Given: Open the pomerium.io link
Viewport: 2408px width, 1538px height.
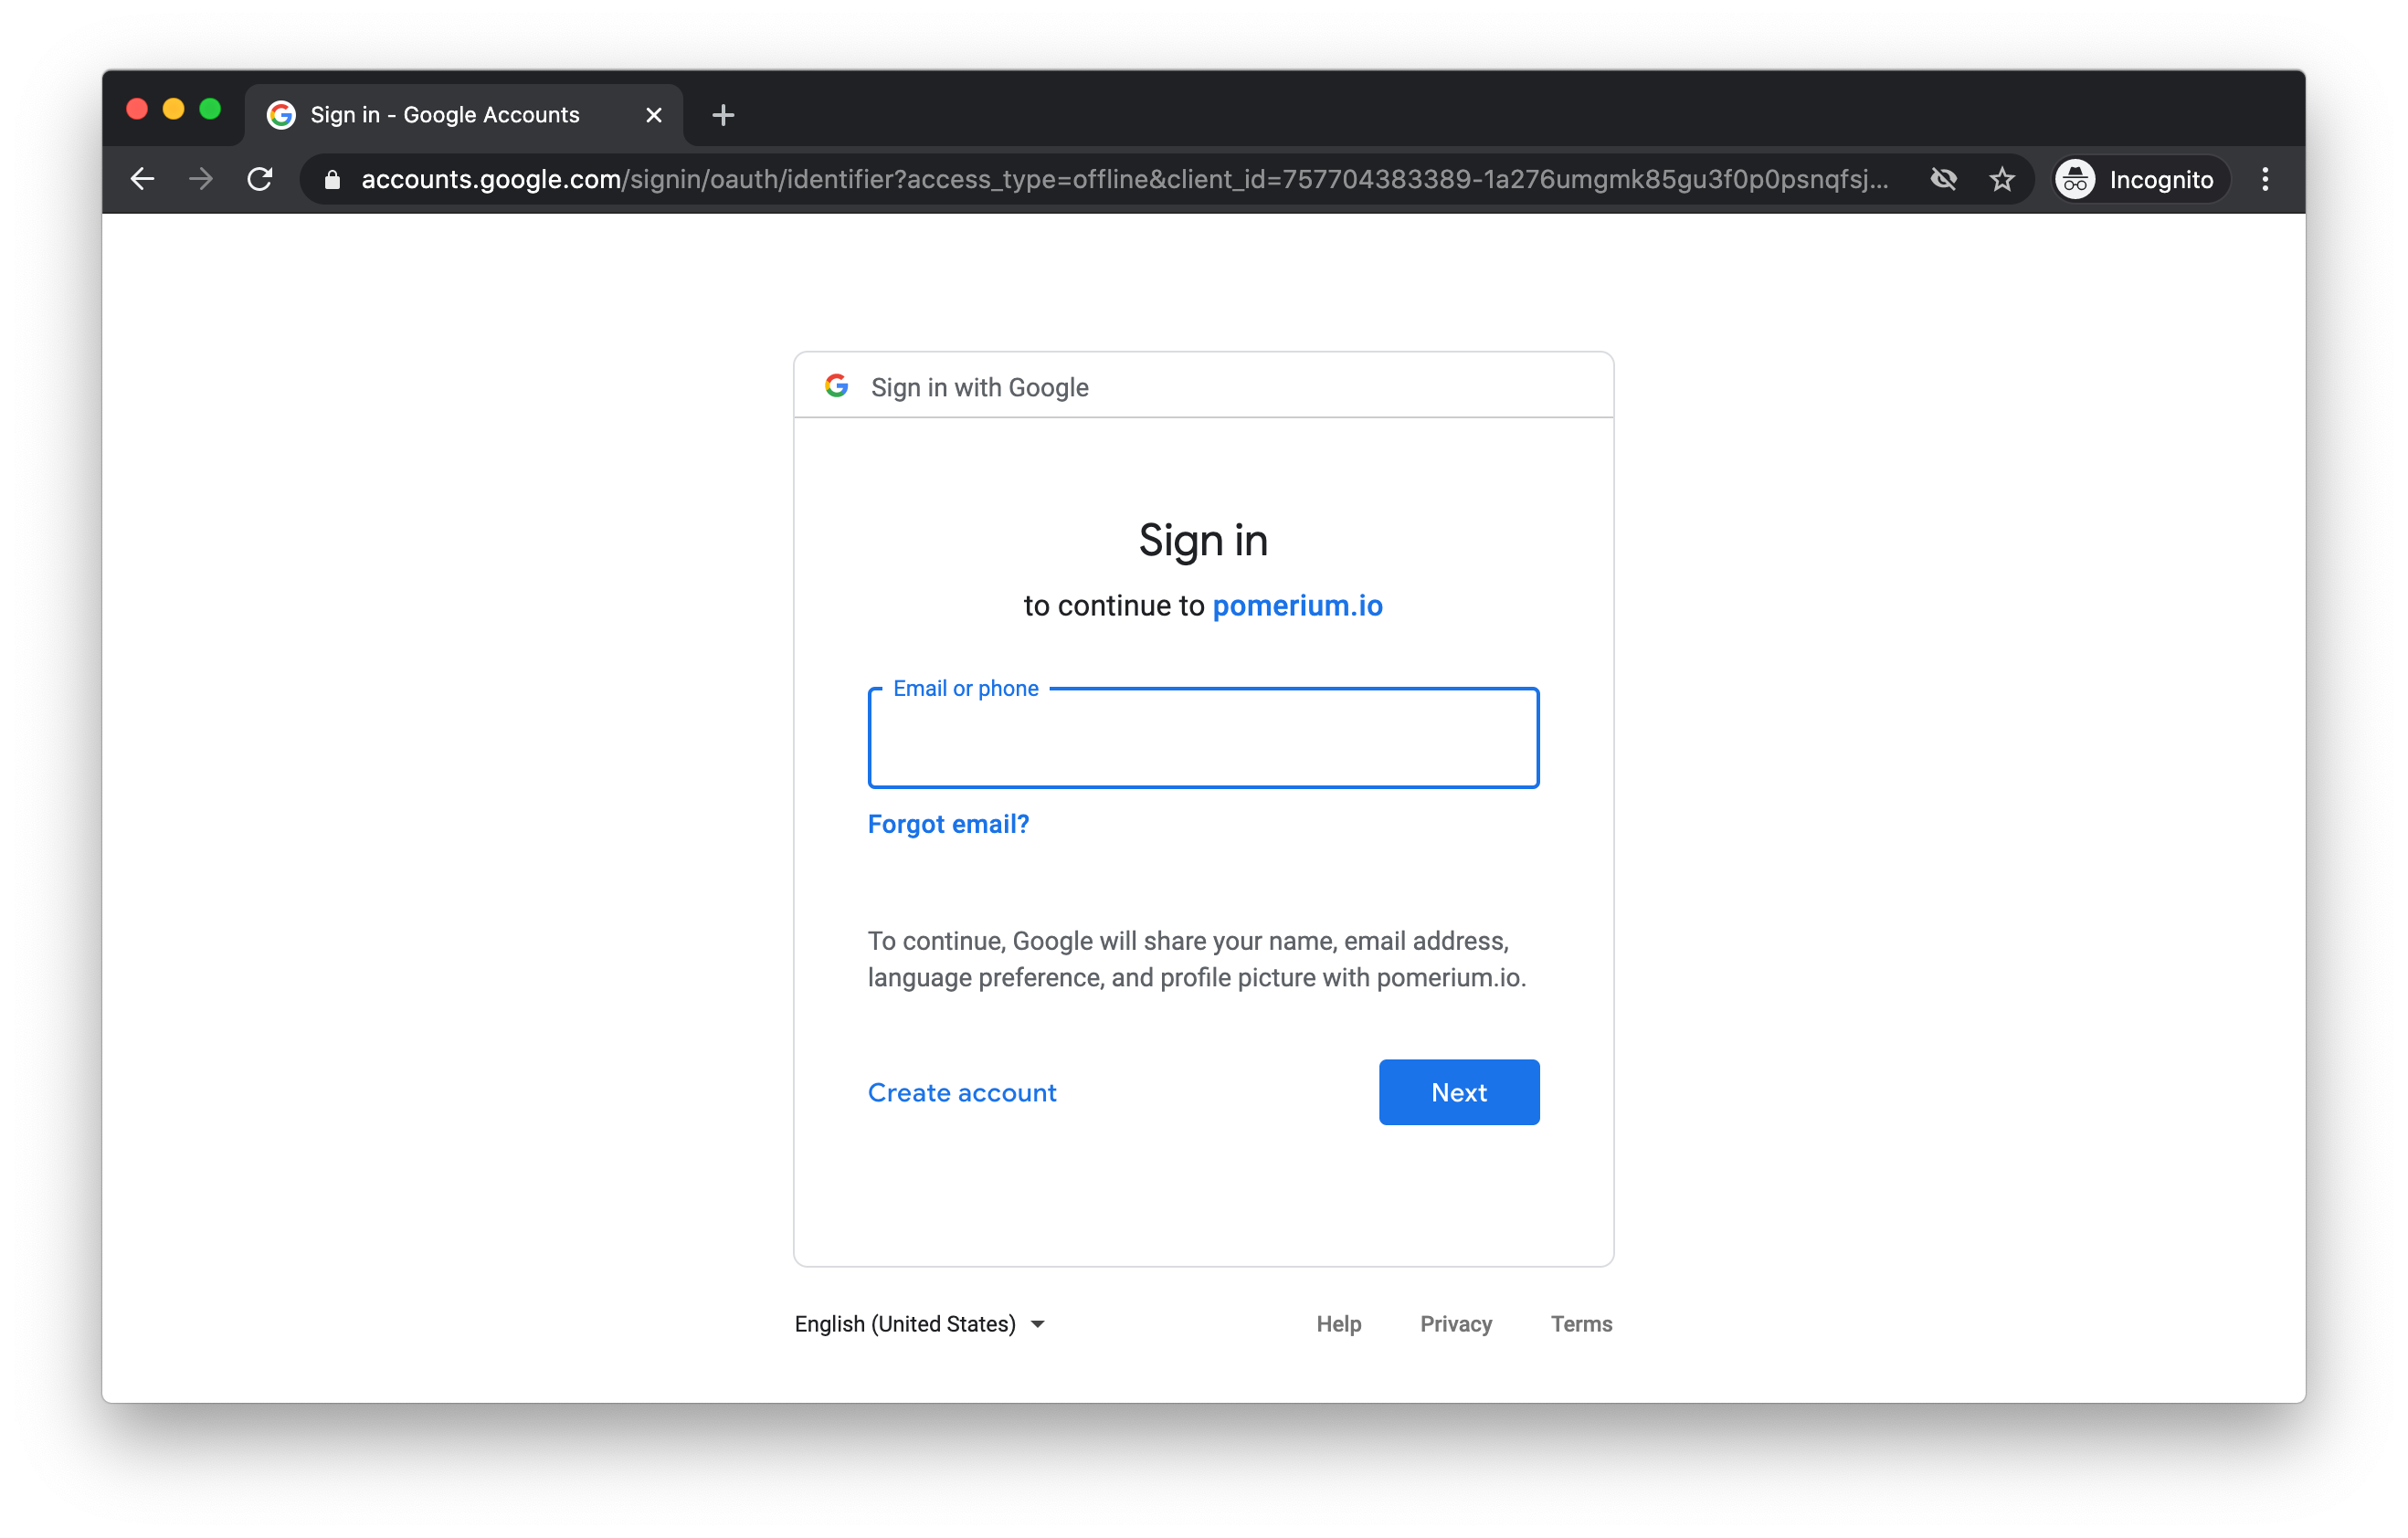Looking at the screenshot, I should pos(1297,605).
